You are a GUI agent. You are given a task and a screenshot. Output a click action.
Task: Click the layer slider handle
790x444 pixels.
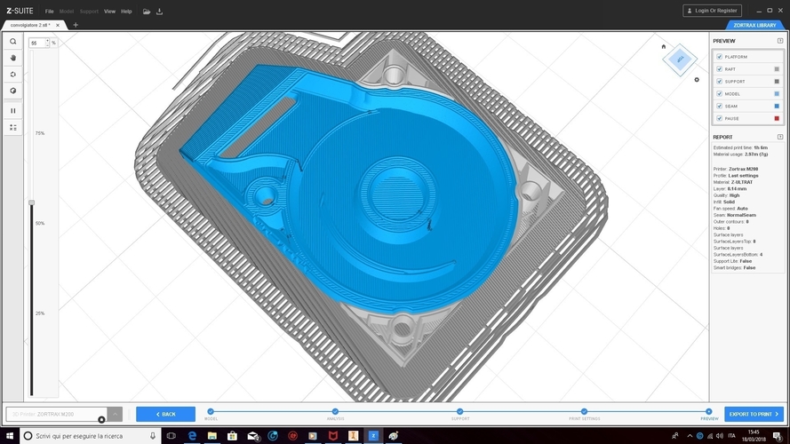pos(31,202)
